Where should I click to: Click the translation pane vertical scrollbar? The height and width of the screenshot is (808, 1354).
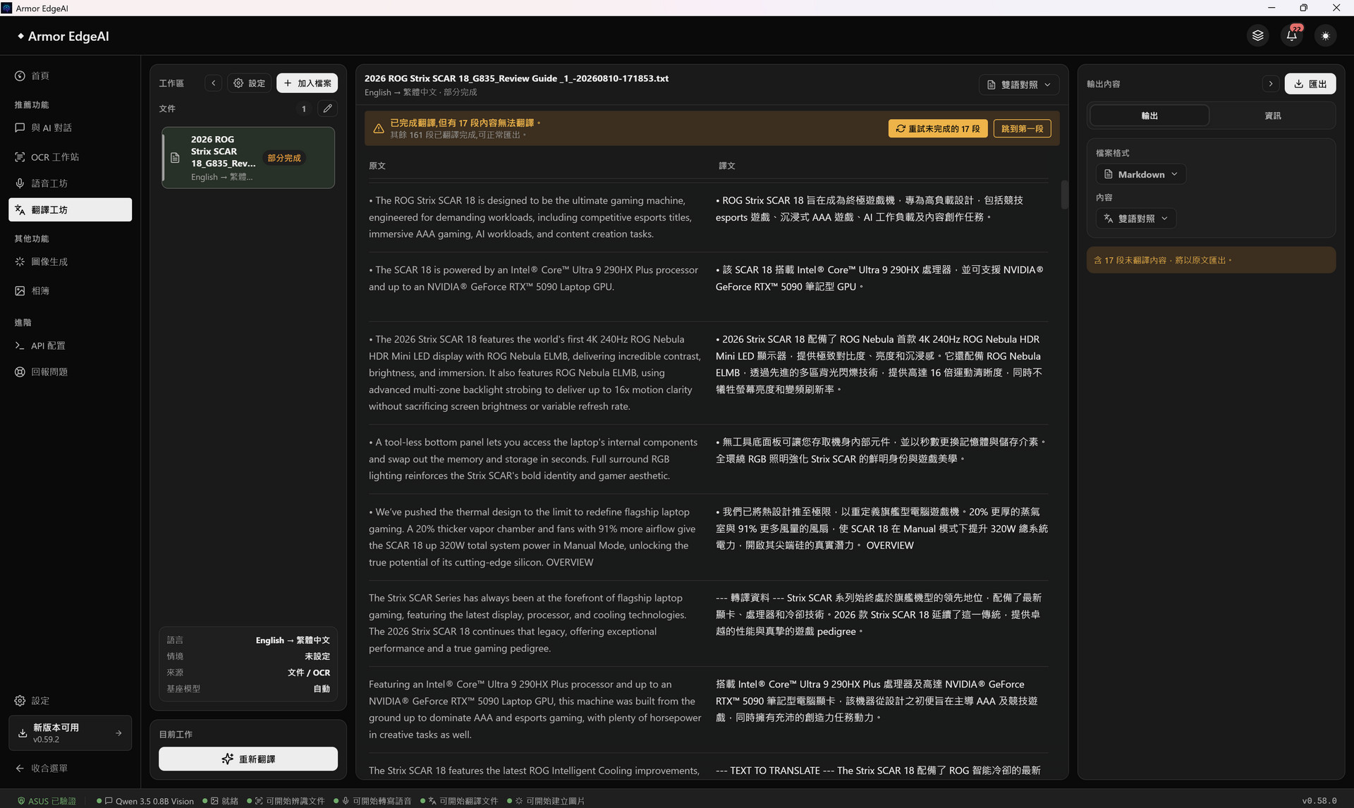1064,195
